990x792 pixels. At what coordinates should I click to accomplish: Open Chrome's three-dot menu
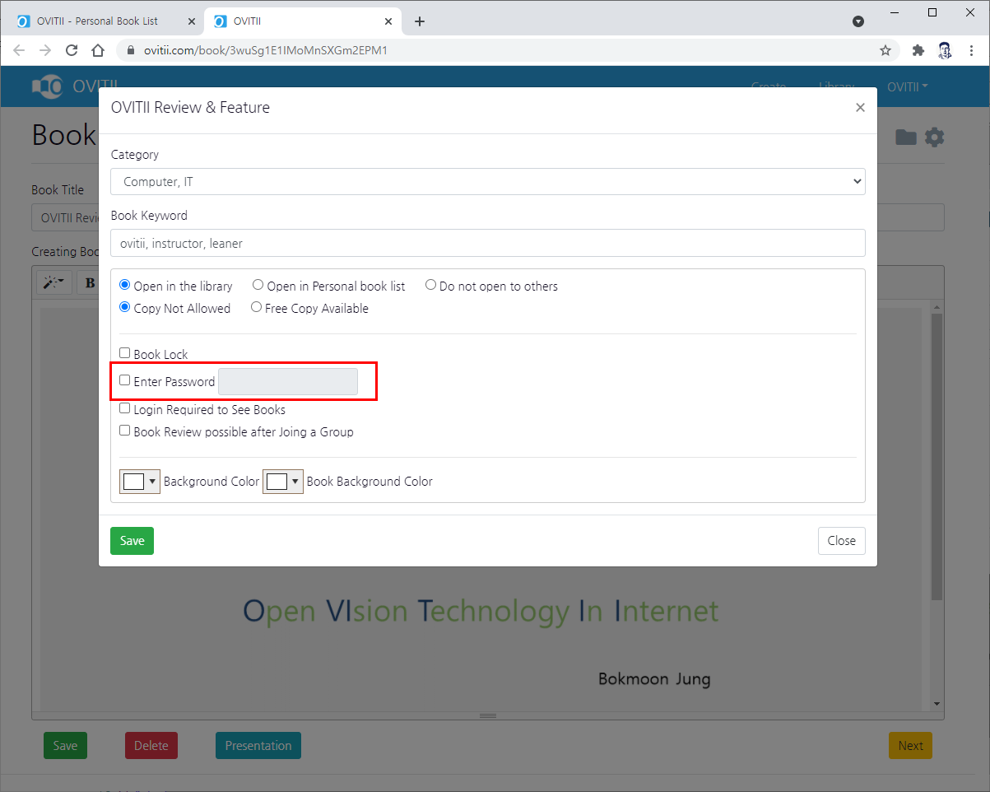(972, 50)
